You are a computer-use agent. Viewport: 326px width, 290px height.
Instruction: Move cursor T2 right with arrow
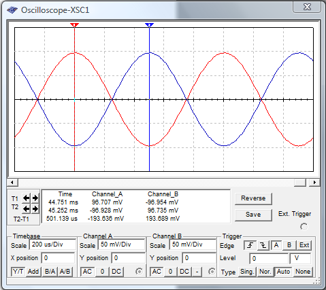pyautogui.click(x=35, y=209)
